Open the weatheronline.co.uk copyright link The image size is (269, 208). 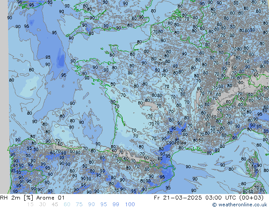click(239, 205)
